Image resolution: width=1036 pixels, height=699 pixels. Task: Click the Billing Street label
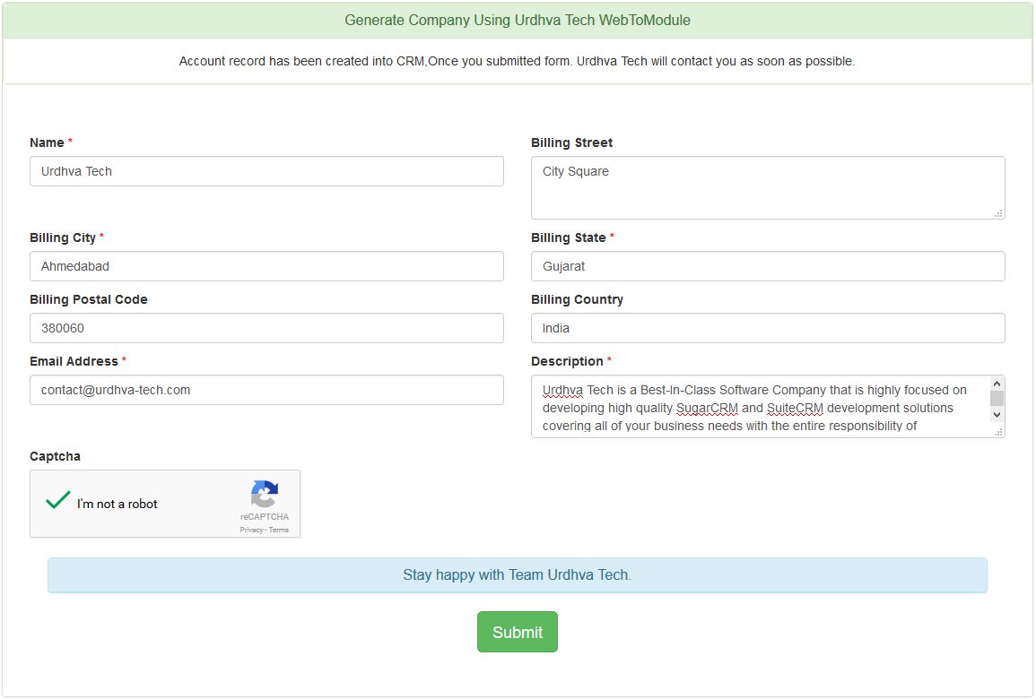[571, 143]
